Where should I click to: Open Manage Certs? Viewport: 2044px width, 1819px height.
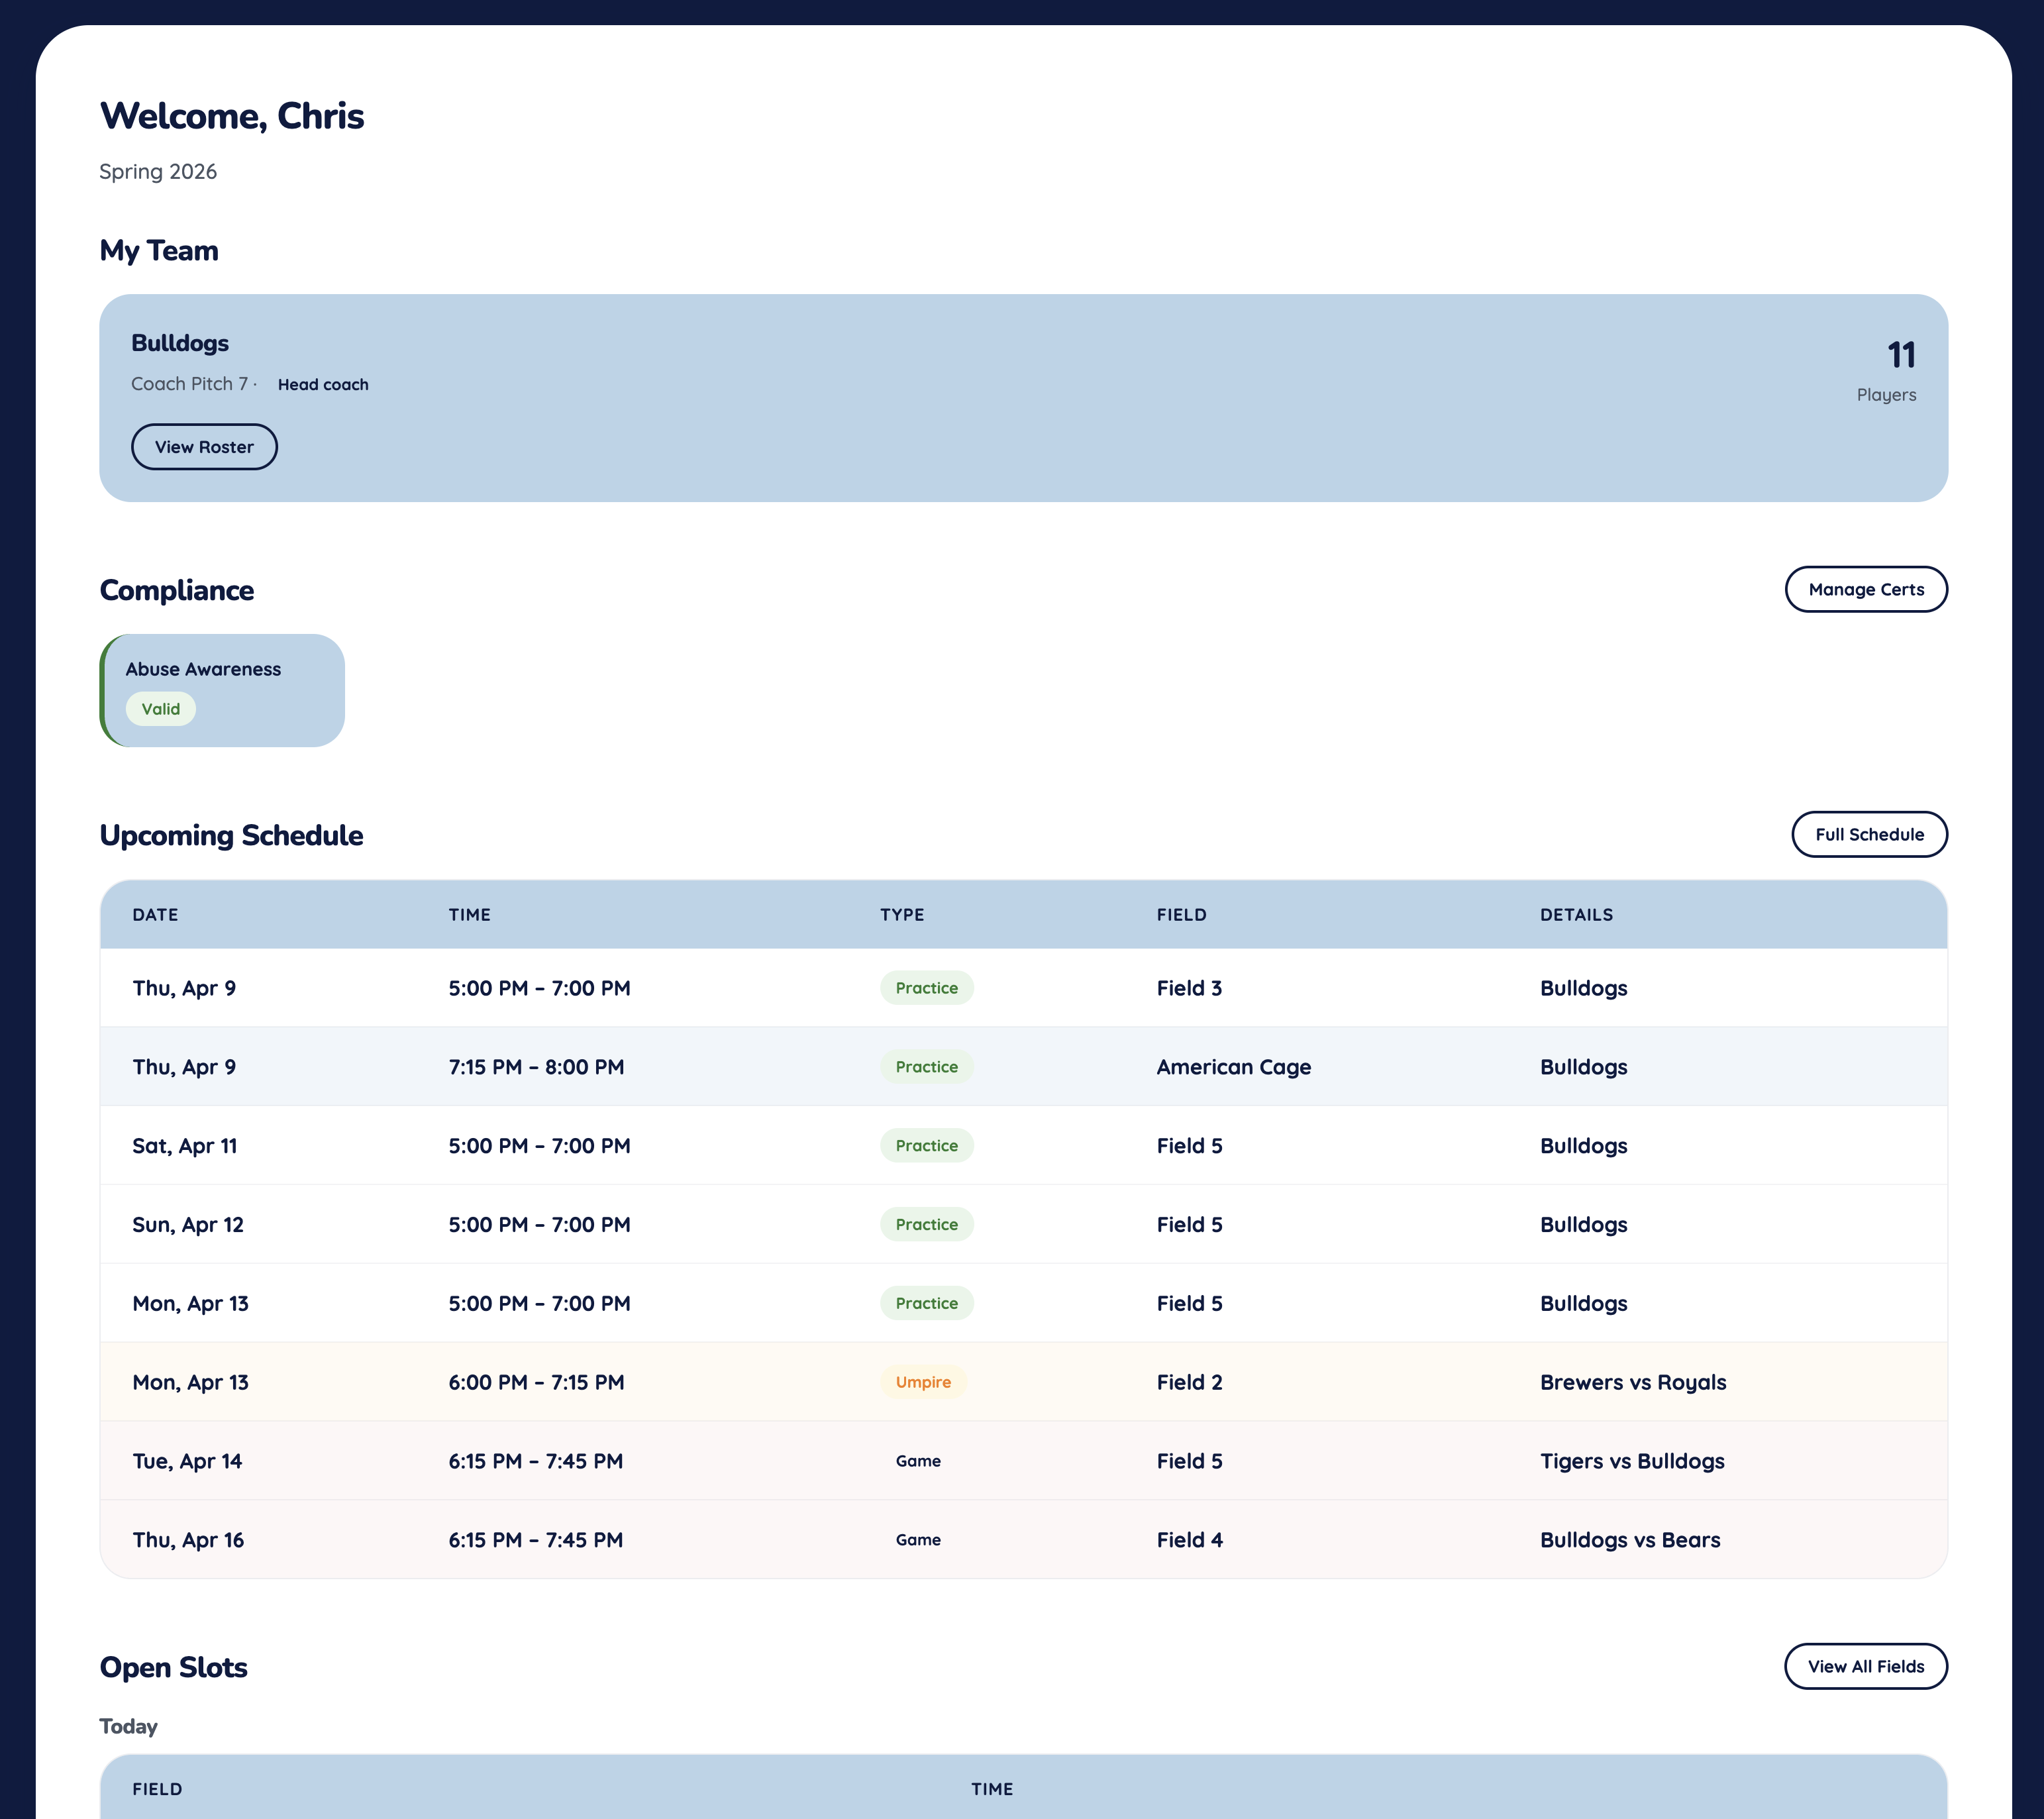tap(1865, 589)
